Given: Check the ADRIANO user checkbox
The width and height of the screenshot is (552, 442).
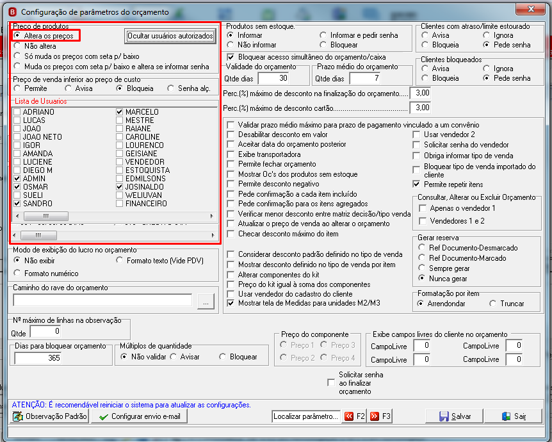Looking at the screenshot, I should 17,111.
